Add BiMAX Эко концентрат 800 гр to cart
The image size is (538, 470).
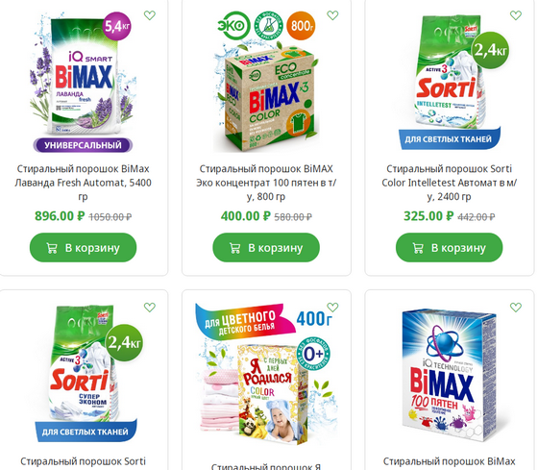[x=266, y=248]
